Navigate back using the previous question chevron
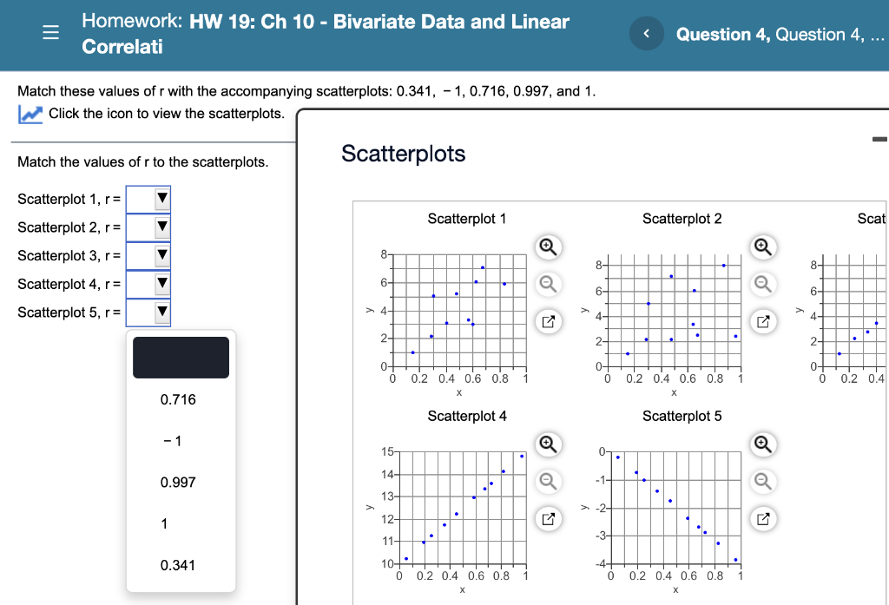889x605 pixels. pos(646,34)
